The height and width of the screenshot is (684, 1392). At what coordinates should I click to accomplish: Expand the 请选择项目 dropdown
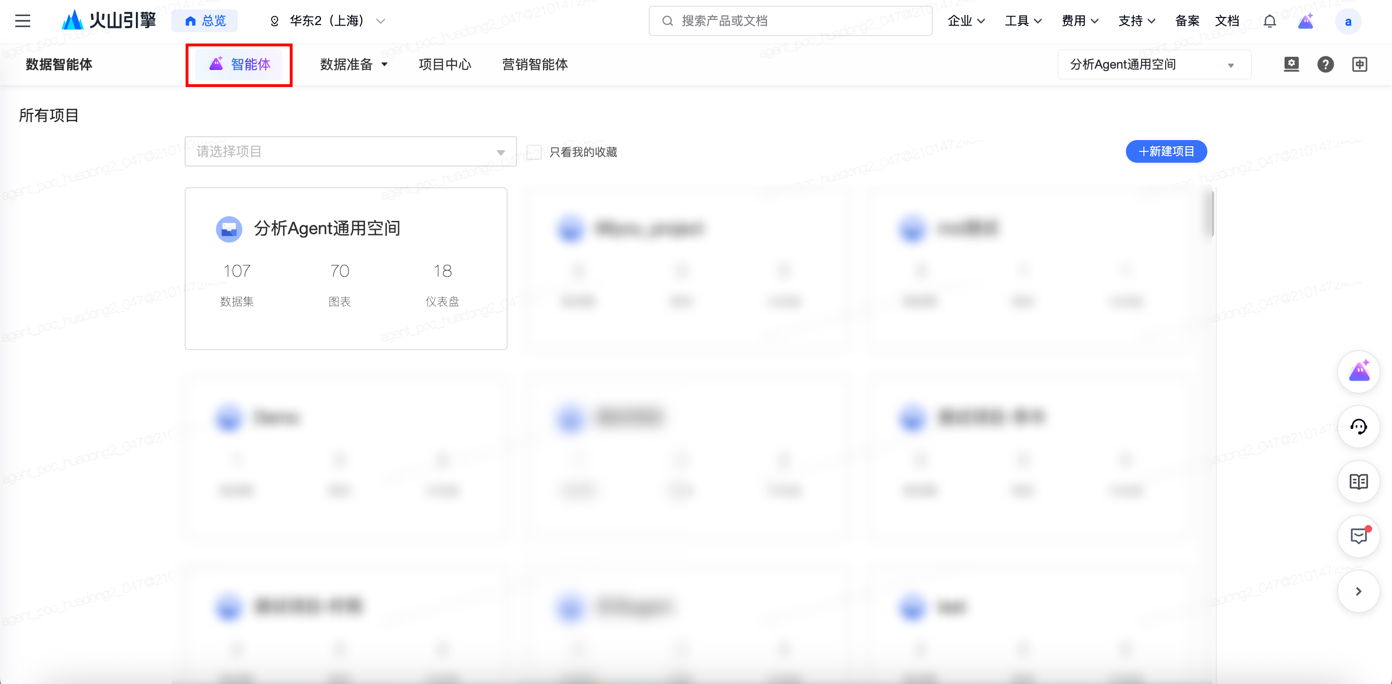point(350,152)
